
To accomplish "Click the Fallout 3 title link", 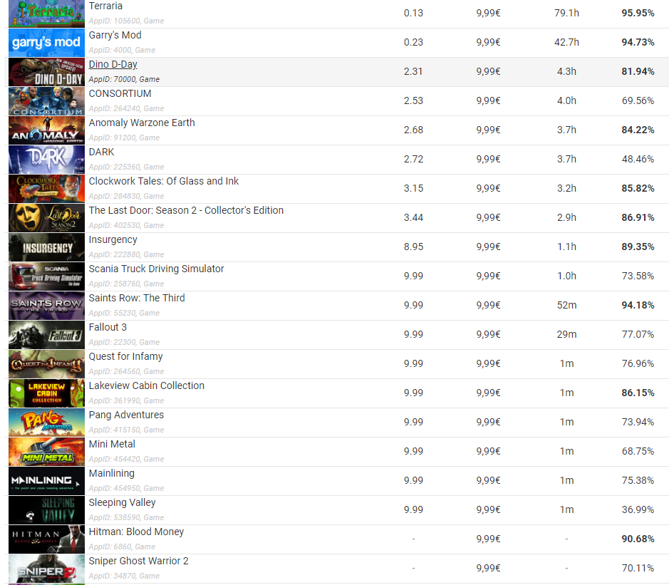I will (x=108, y=327).
